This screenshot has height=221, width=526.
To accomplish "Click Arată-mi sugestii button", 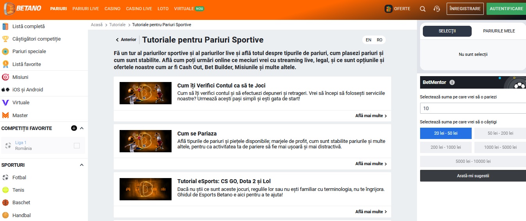I will tap(473, 176).
